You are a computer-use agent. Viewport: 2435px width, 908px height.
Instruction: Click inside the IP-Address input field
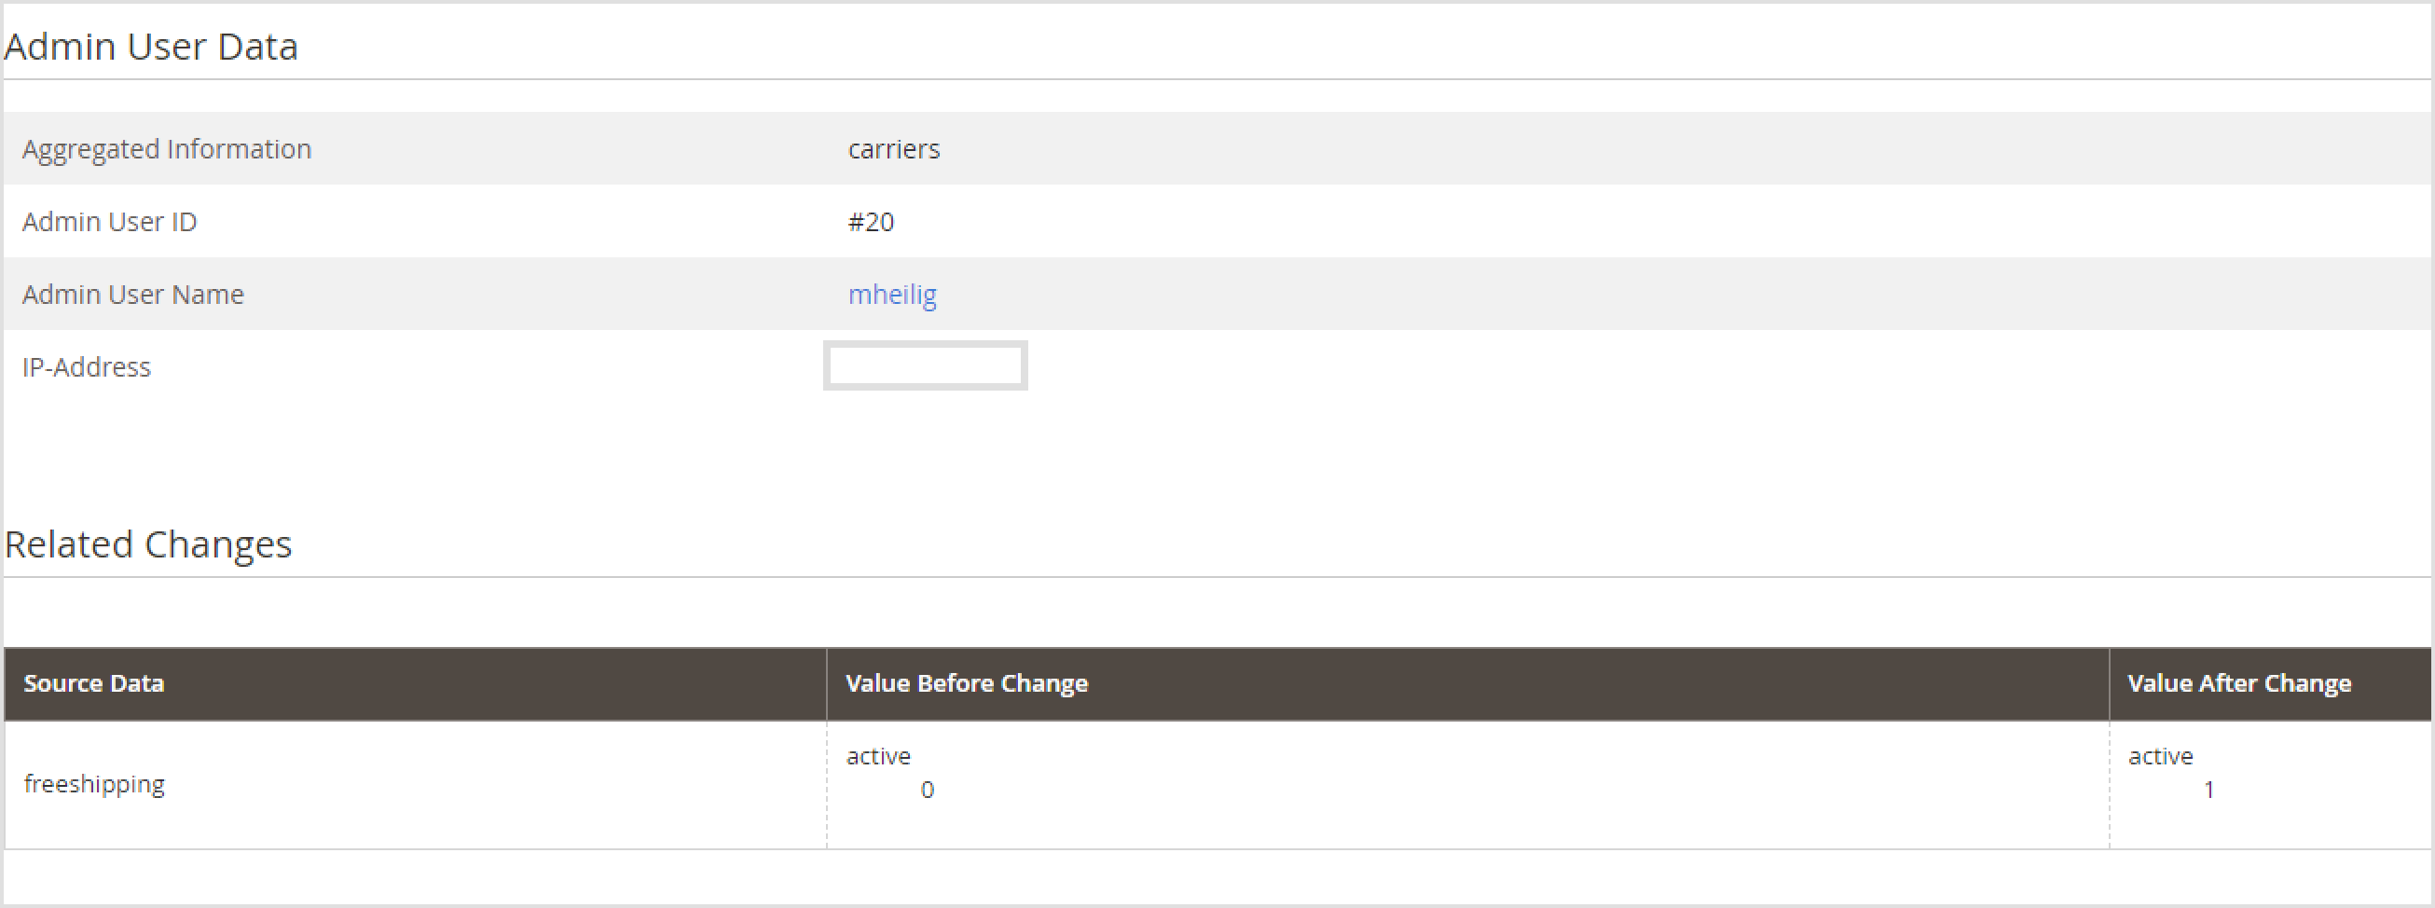pyautogui.click(x=925, y=365)
